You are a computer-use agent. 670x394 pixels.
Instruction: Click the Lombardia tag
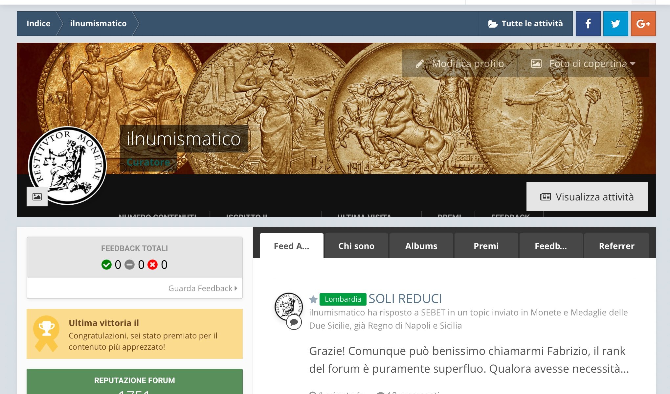(x=343, y=299)
